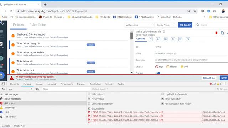Toggle the policy Enabled switch
Image resolution: width=228 pixels, height=128 pixels.
(x=158, y=73)
